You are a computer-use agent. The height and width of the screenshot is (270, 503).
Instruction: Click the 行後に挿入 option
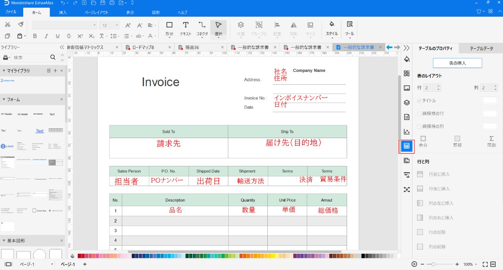click(440, 189)
